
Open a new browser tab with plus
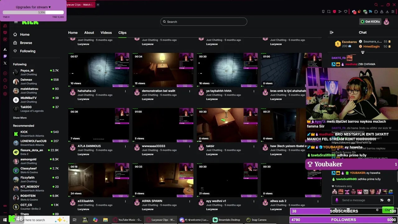98,5
